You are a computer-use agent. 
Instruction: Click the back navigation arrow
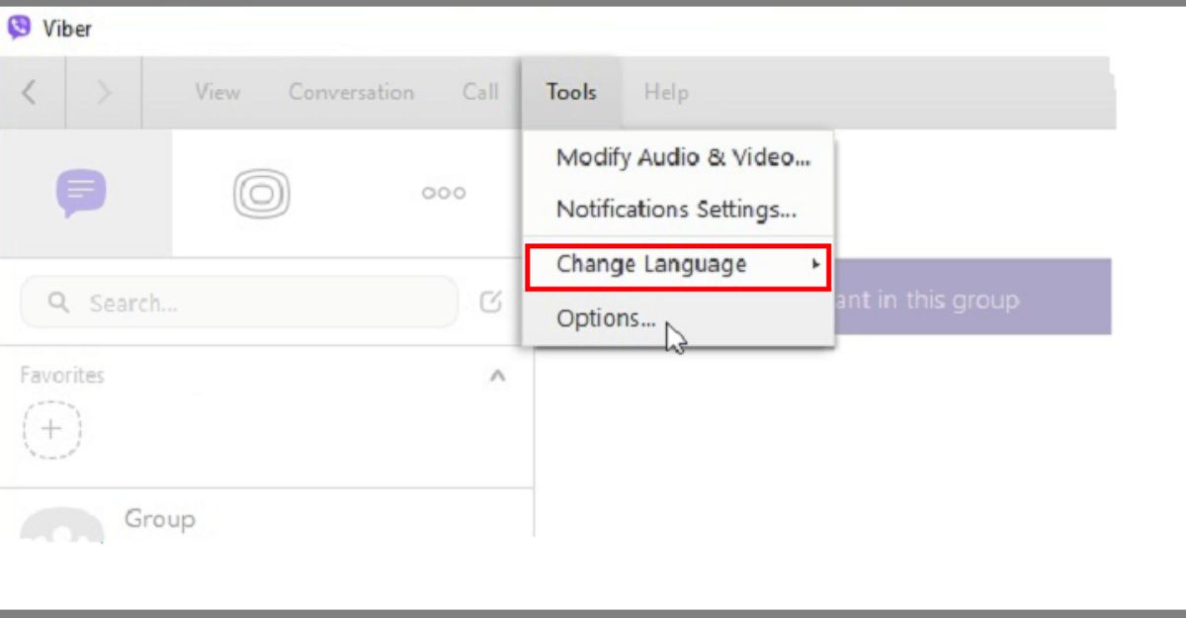[x=30, y=92]
